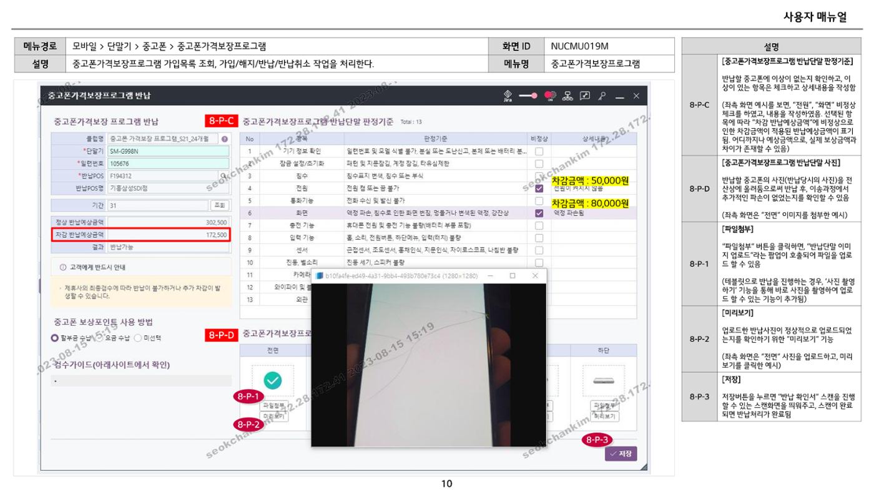This screenshot has height=492, width=874.
Task: Open the 플랜명 plan dropdown
Action: pyautogui.click(x=162, y=139)
